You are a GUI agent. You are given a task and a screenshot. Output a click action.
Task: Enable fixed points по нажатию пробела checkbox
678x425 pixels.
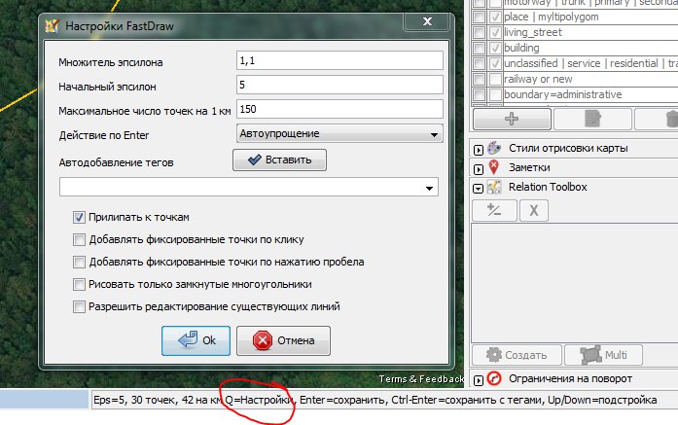point(79,262)
